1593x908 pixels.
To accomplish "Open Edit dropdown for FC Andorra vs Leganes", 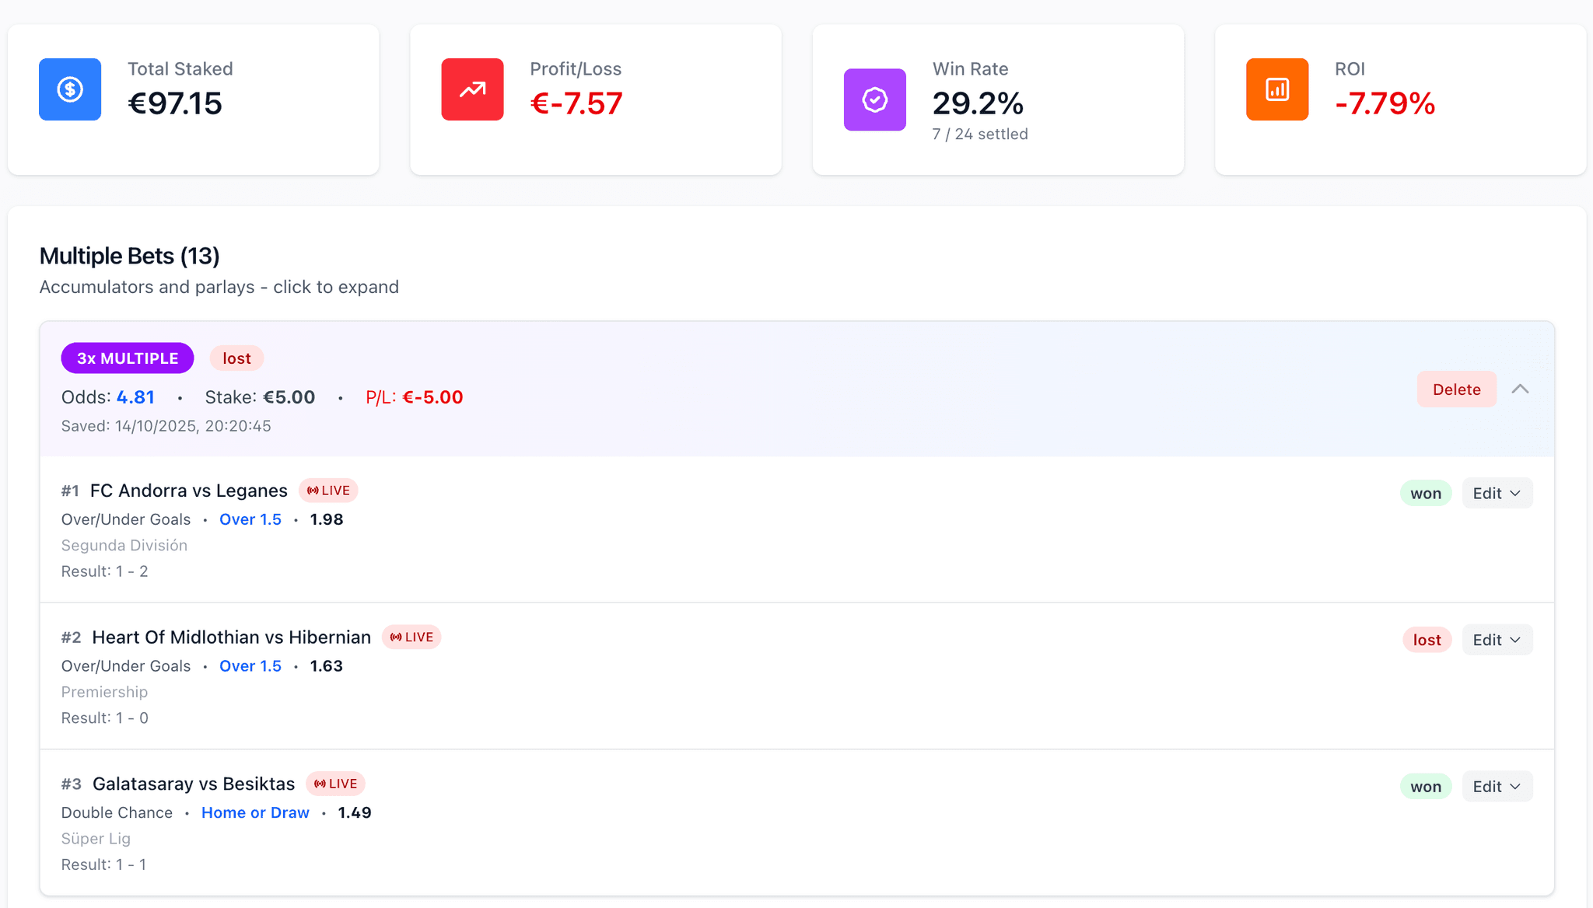I will pos(1497,494).
